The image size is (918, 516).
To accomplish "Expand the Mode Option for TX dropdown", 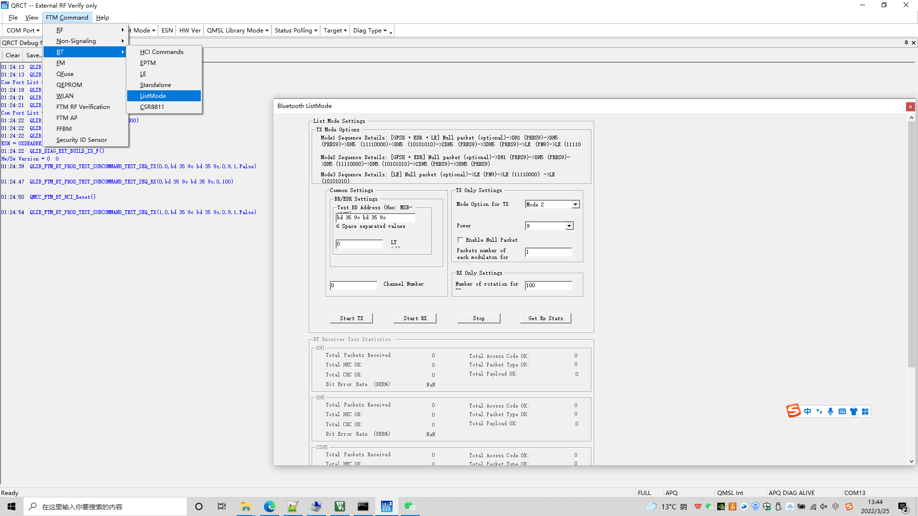I will pos(575,204).
